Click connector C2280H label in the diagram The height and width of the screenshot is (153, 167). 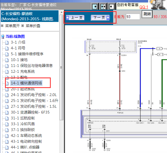[x=124, y=55]
